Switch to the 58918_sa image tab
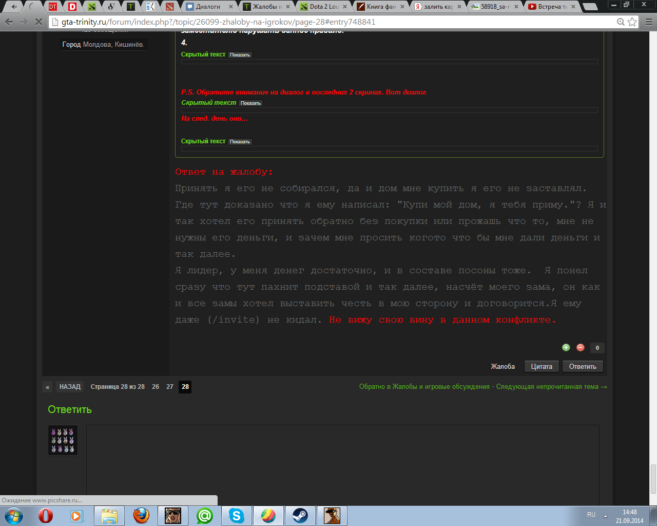The height and width of the screenshot is (526, 657). coord(493,7)
